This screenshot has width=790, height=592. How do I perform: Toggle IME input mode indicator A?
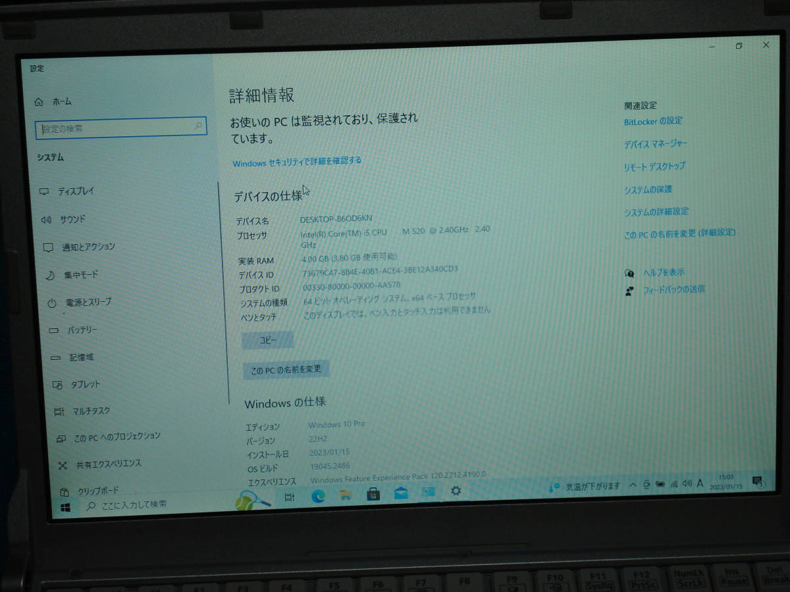(700, 483)
